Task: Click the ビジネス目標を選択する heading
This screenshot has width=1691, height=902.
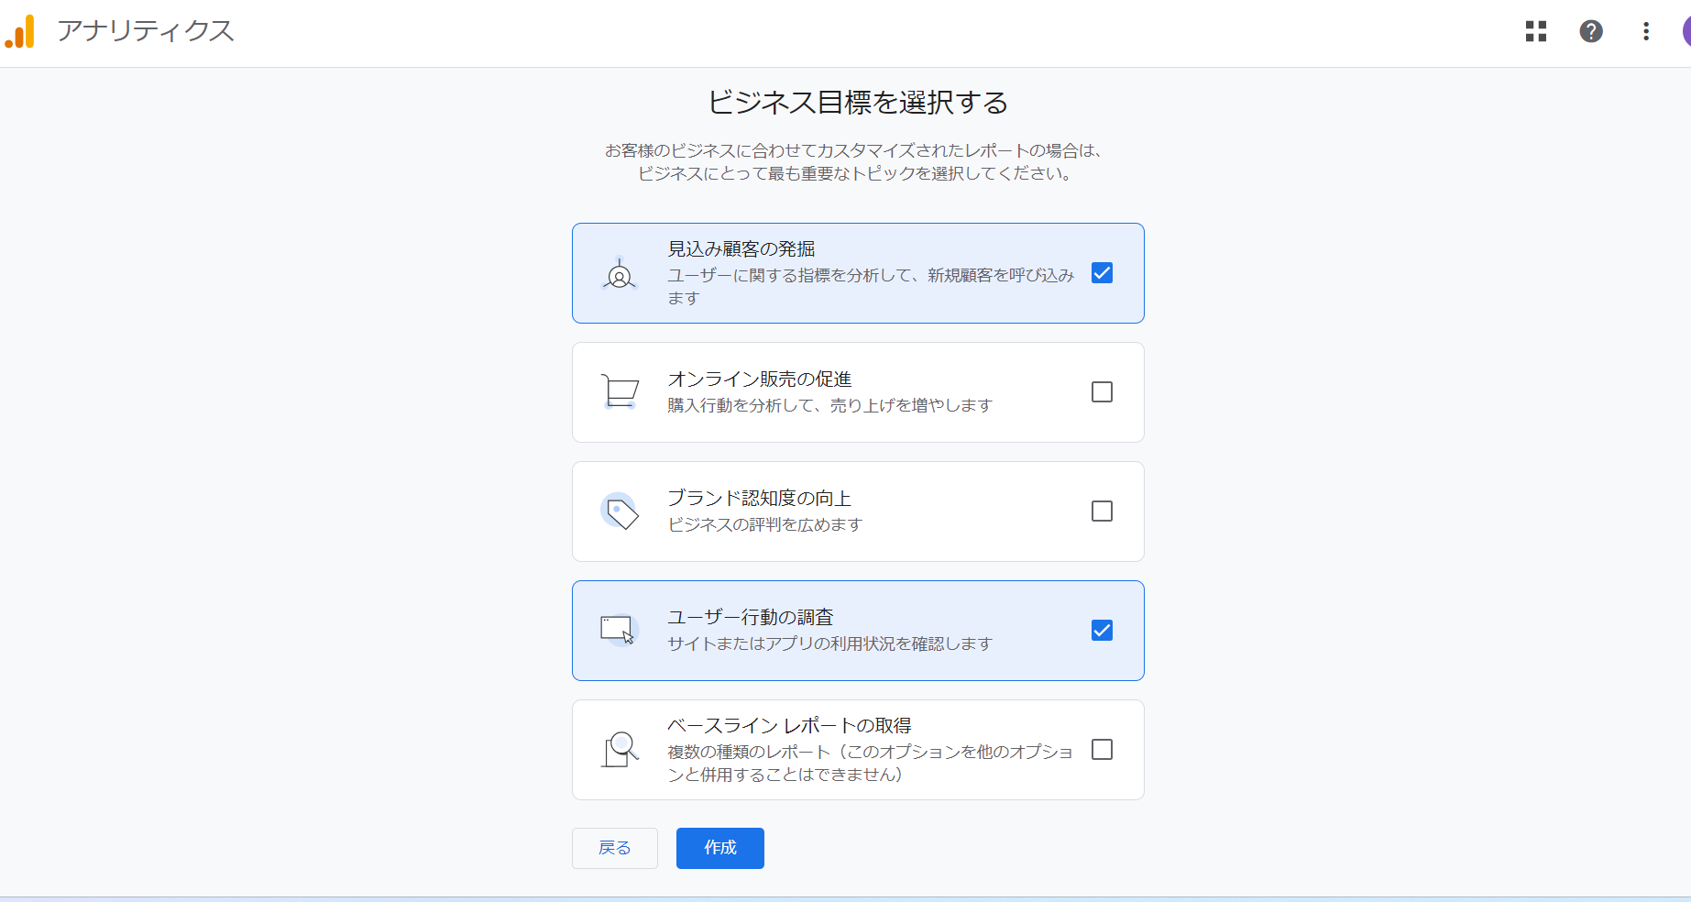Action: (x=858, y=102)
